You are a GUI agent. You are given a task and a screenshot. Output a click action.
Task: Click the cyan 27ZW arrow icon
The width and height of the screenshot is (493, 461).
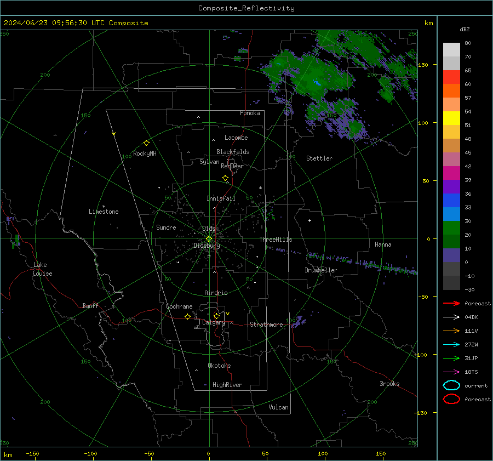tap(451, 345)
